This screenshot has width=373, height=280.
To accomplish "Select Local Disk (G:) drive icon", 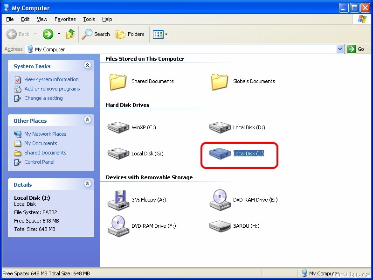I will [118, 154].
